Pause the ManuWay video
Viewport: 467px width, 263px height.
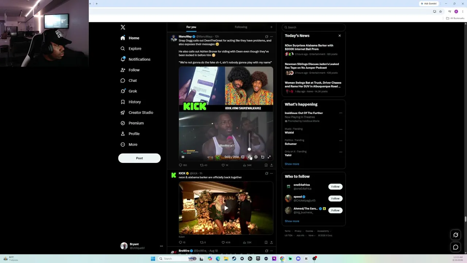pos(183,157)
